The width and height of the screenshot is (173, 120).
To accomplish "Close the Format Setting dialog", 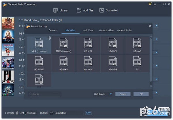I will coord(150,26).
